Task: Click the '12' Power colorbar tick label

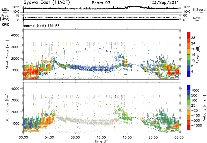Action: (193, 60)
